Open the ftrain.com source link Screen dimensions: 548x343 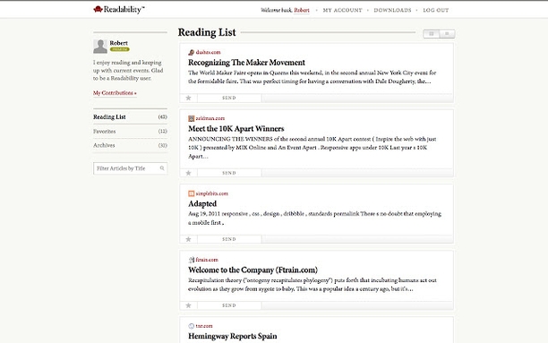point(207,260)
